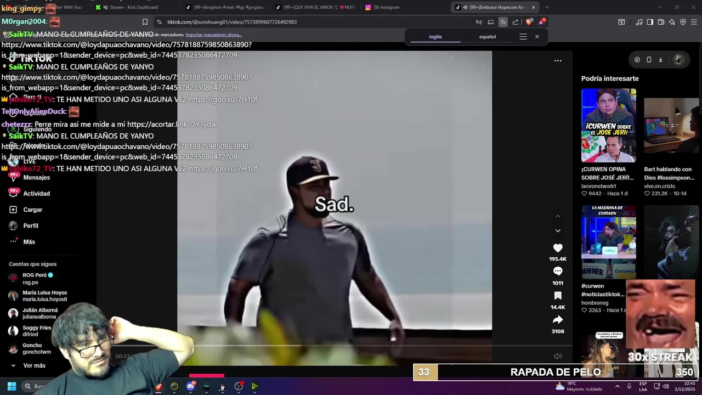The image size is (702, 395).
Task: Expand Ver más followed accounts
Action: tap(34, 365)
